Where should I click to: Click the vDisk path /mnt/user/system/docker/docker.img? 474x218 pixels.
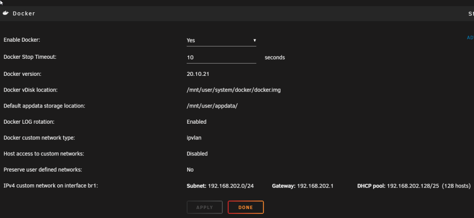tap(234, 90)
